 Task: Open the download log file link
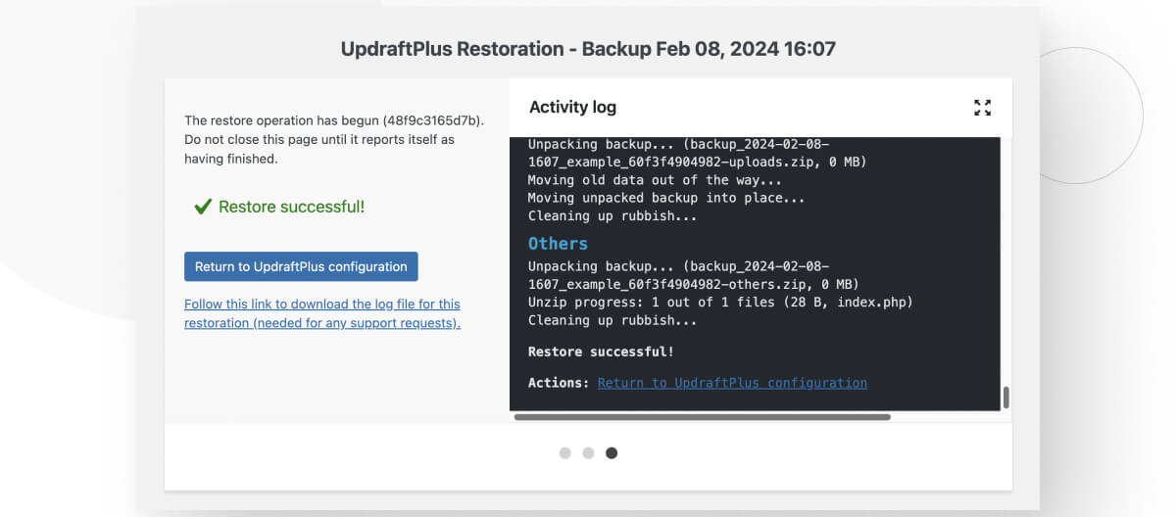click(322, 313)
